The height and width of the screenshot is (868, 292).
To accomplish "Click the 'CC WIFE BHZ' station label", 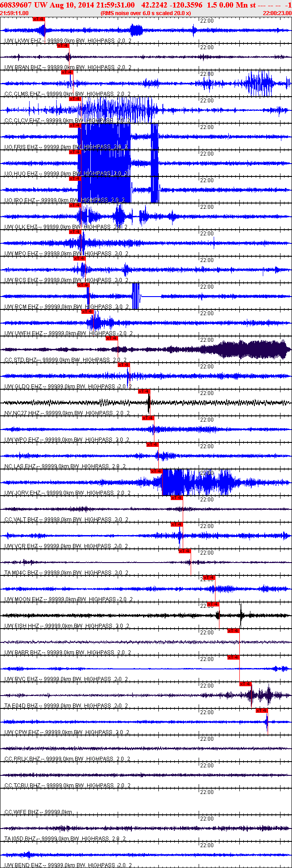I will [x=21, y=812].
